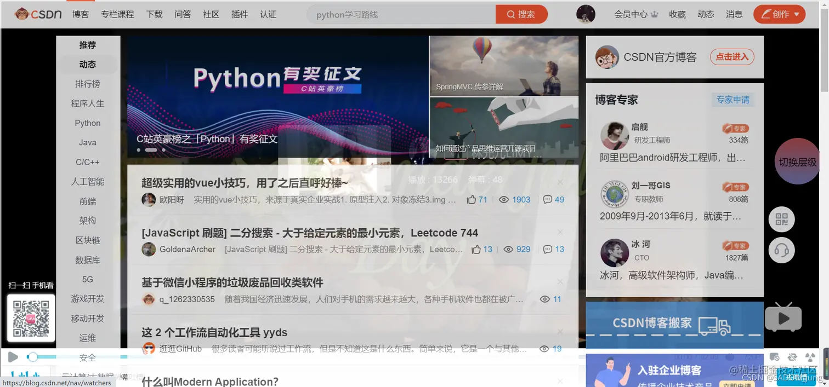
Task: Open 消息 in the header
Action: click(735, 14)
